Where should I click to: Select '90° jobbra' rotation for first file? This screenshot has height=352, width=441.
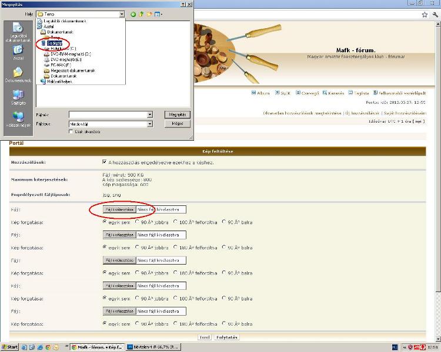(x=138, y=222)
